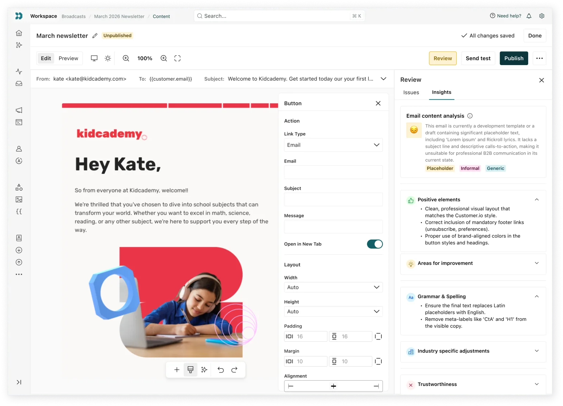Open the settings gear icon
This screenshot has width=563, height=406.
click(x=542, y=16)
